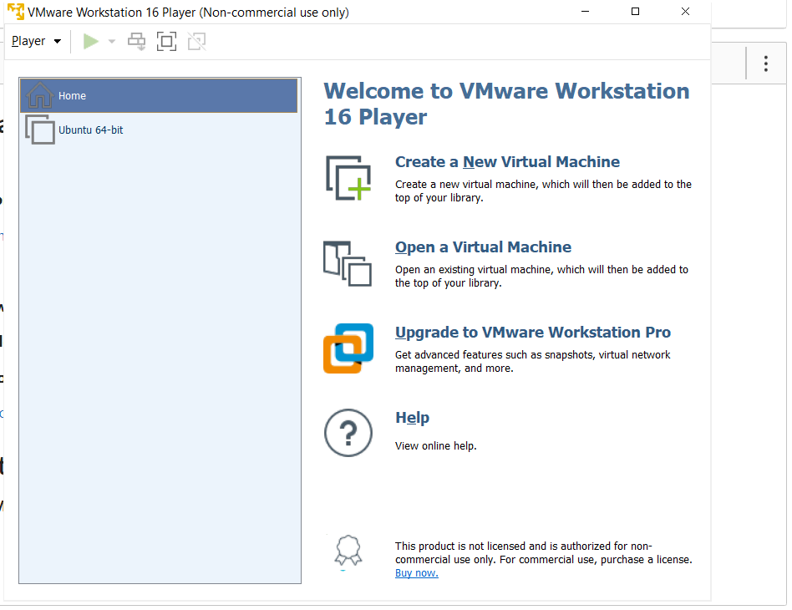Click the Workstation Pro orange-blue logo

tap(348, 348)
